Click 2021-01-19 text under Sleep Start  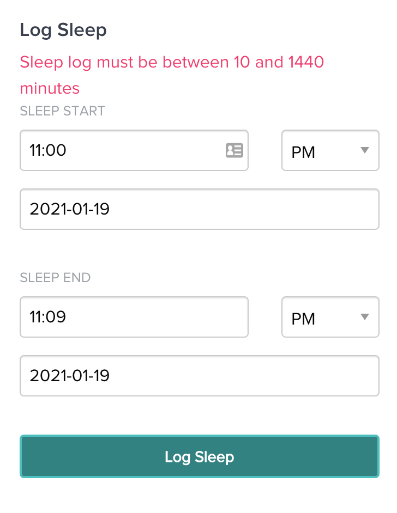pos(70,209)
